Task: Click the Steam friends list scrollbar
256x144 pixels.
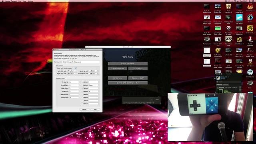Action: pyautogui.click(x=240, y=90)
